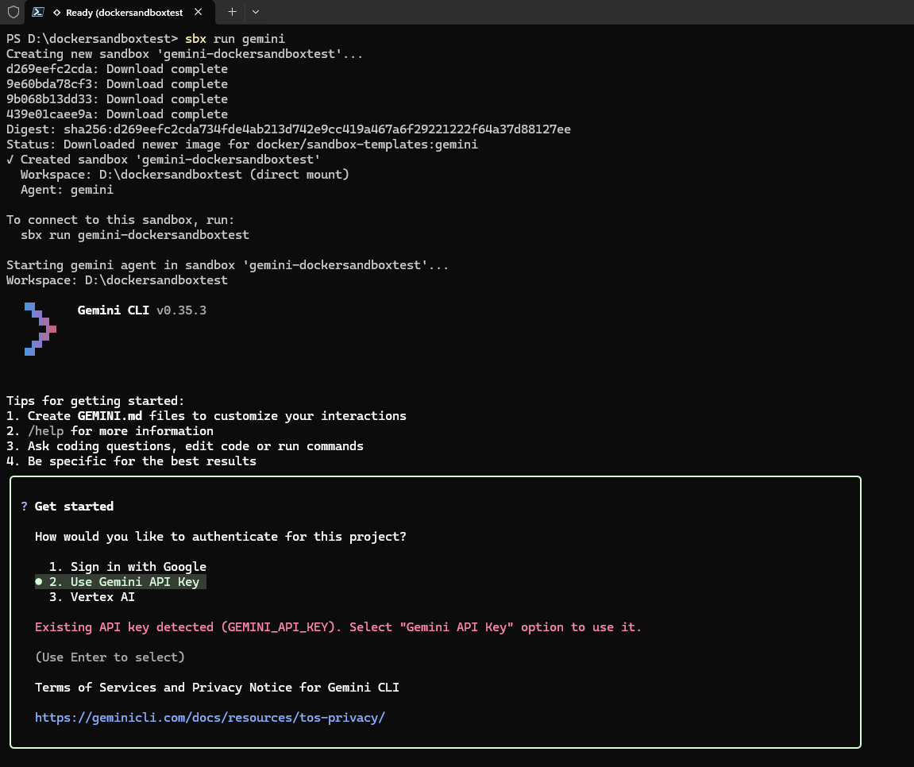Click 'sbx run gemini-dockersandboxtest' connect command
Viewport: 914px width, 767px height.
(x=135, y=235)
